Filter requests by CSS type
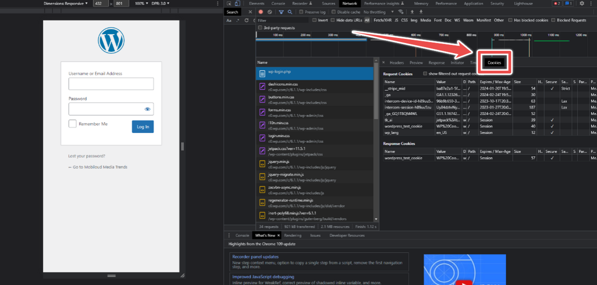Image resolution: width=597 pixels, height=285 pixels. 404,20
